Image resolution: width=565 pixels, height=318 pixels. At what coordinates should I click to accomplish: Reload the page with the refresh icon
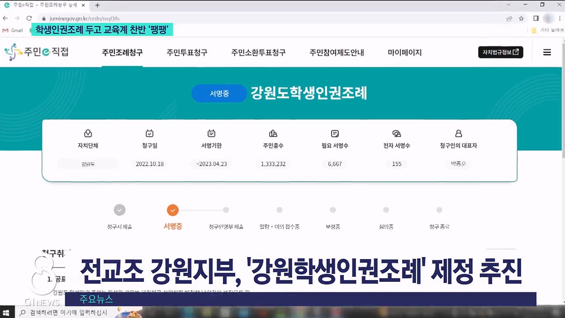point(29,19)
